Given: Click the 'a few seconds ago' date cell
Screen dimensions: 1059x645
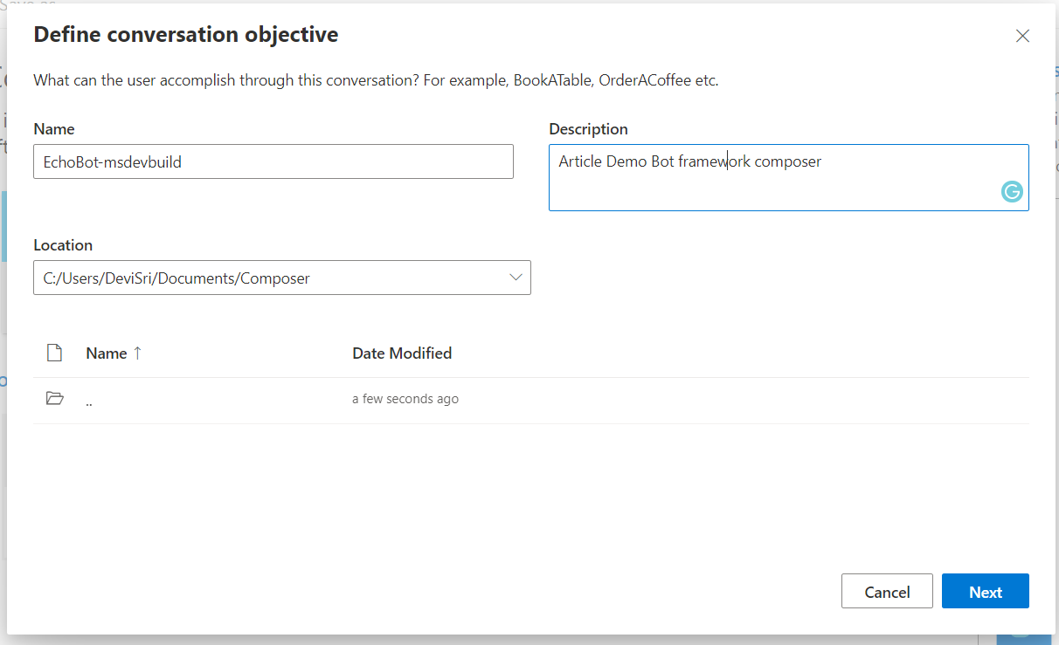Looking at the screenshot, I should pos(405,399).
